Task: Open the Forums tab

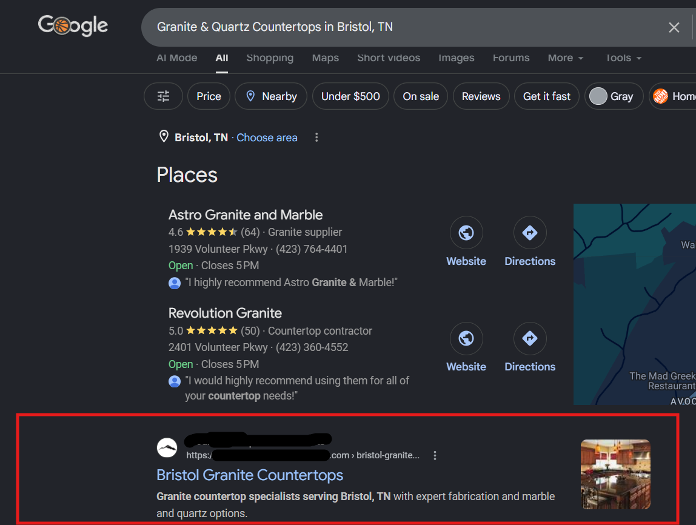Action: coord(511,58)
